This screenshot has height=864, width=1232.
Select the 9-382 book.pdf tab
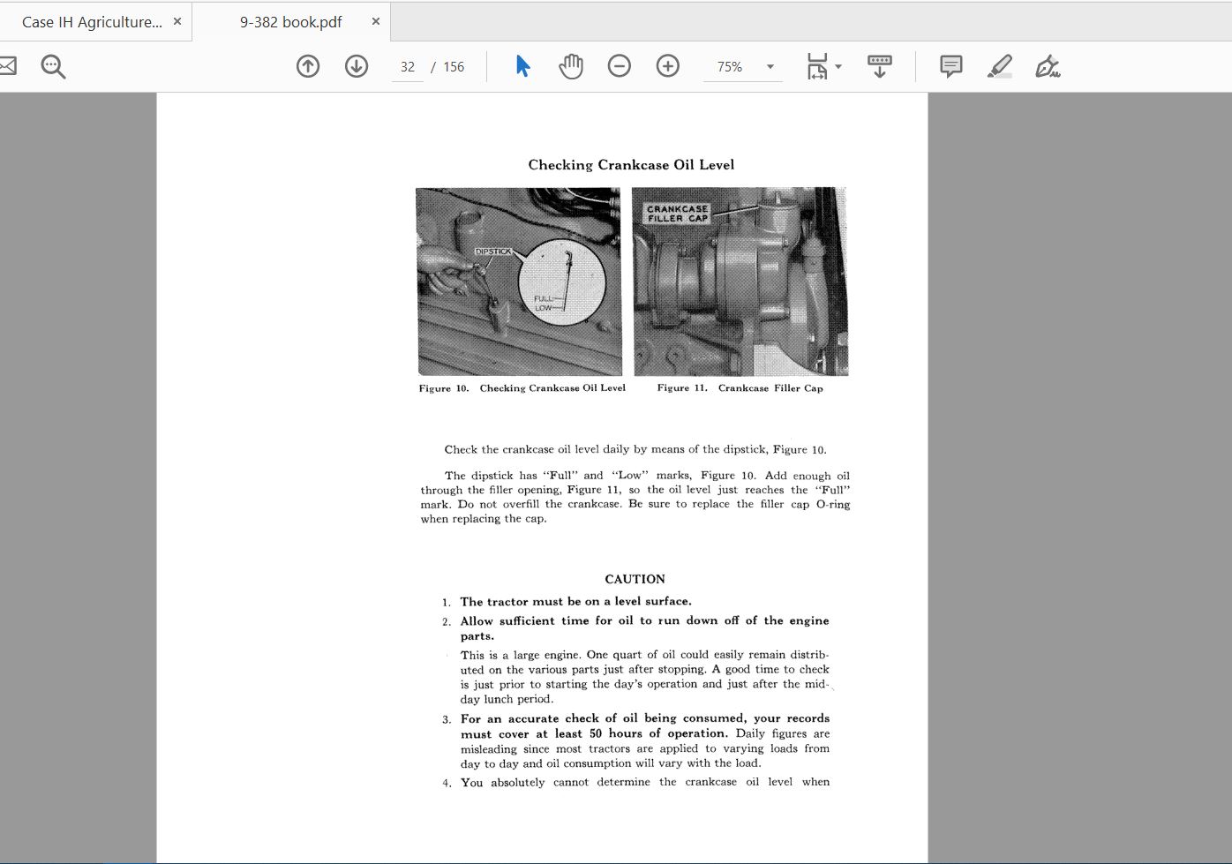(290, 22)
